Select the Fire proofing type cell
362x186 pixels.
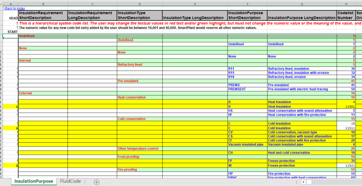[x=140, y=170]
